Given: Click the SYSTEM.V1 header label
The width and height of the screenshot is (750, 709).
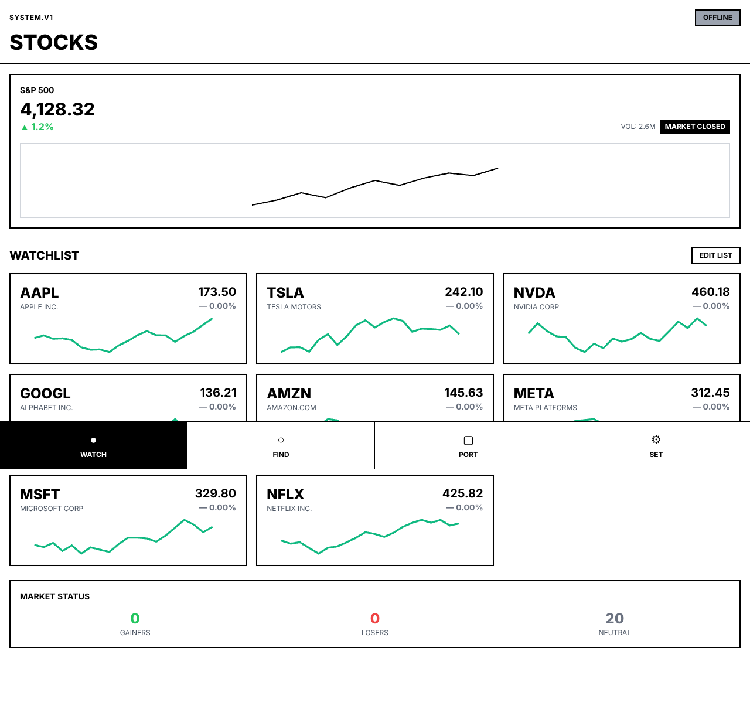Looking at the screenshot, I should point(31,17).
